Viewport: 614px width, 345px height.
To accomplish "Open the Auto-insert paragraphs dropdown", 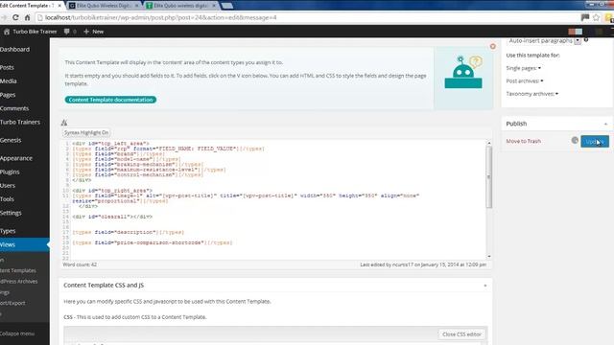I will click(x=578, y=41).
